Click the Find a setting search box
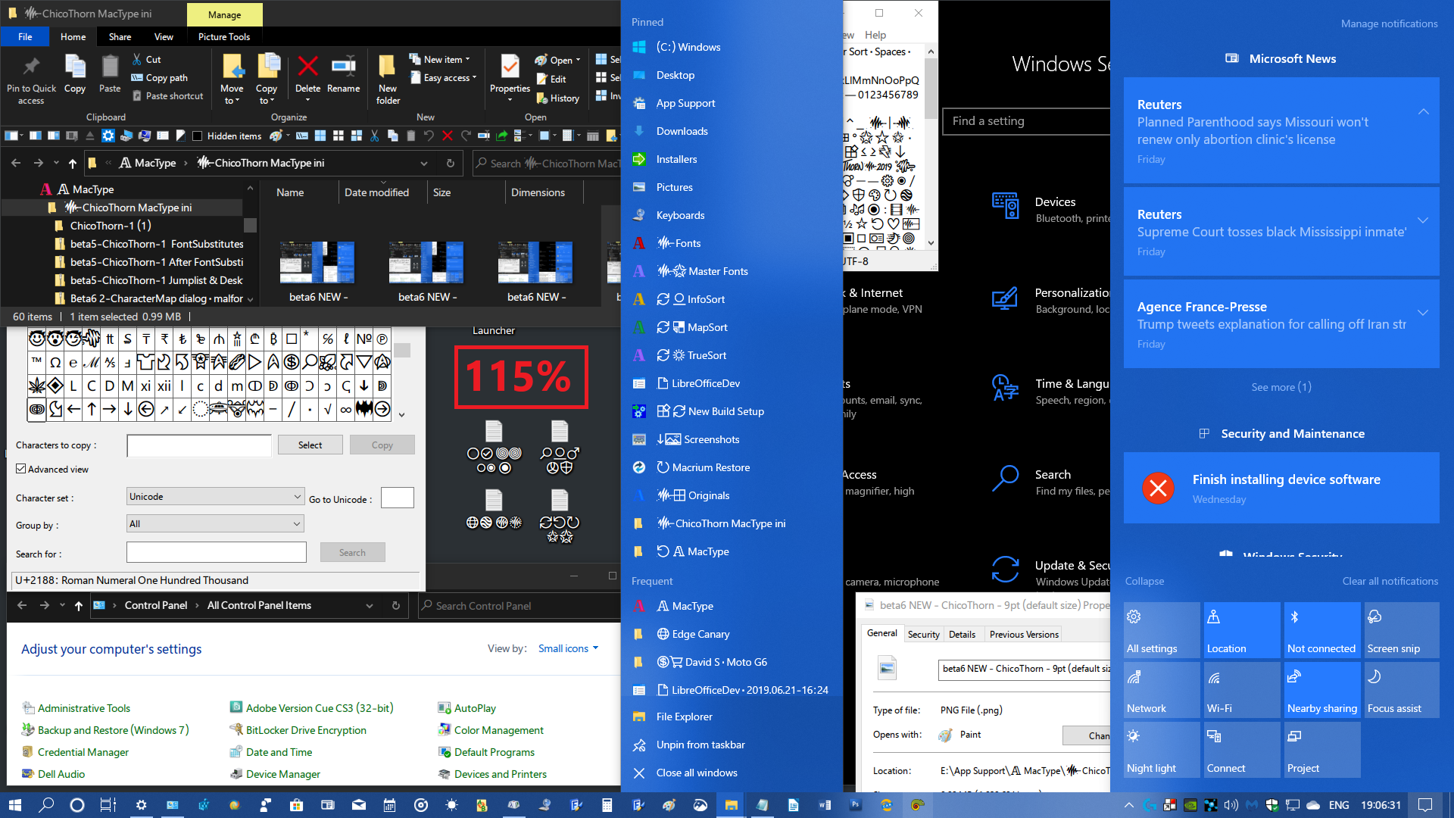Image resolution: width=1454 pixels, height=818 pixels. pyautogui.click(x=1026, y=121)
